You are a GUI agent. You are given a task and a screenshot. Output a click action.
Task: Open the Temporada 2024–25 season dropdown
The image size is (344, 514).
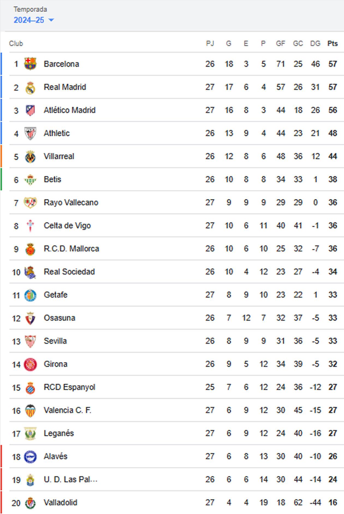(28, 20)
